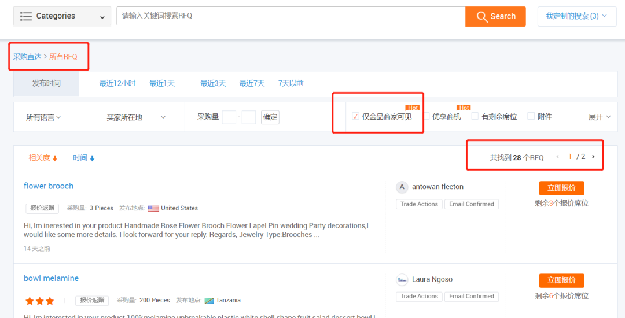Open the 买家所在地 dropdown

point(136,117)
